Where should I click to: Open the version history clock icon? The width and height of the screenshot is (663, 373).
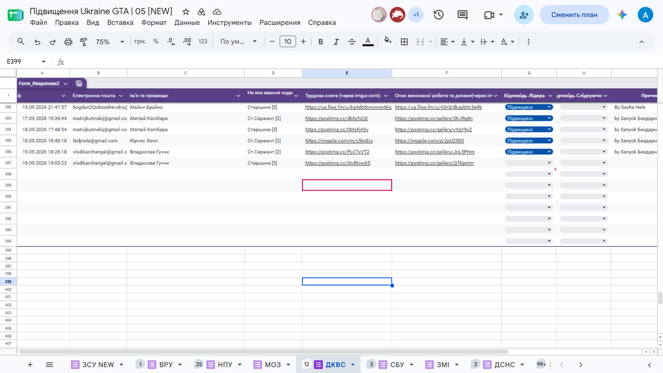(x=439, y=15)
